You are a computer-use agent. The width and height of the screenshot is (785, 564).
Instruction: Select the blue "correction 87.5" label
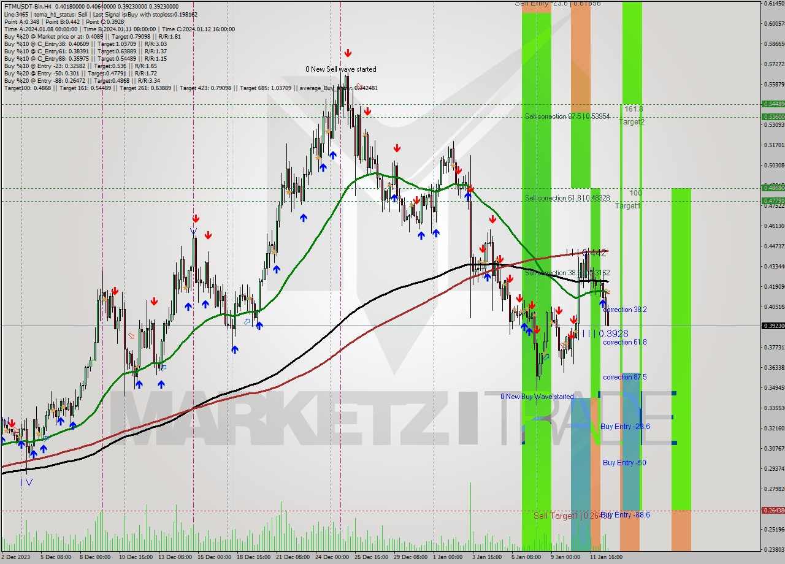tap(624, 377)
